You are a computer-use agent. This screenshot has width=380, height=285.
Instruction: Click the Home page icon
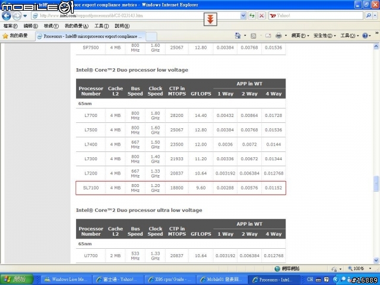click(237, 36)
